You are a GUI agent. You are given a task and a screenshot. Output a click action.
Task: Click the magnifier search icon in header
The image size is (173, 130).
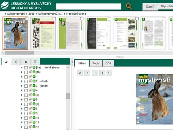pos(129,6)
